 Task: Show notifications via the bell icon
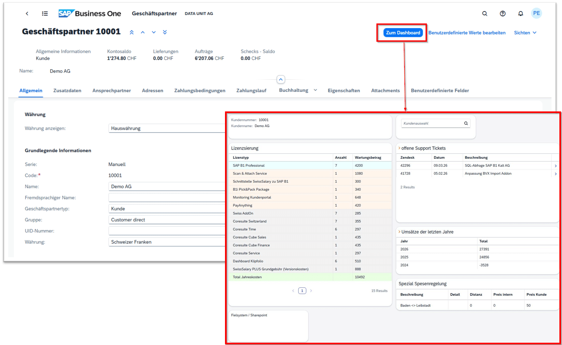tap(521, 14)
